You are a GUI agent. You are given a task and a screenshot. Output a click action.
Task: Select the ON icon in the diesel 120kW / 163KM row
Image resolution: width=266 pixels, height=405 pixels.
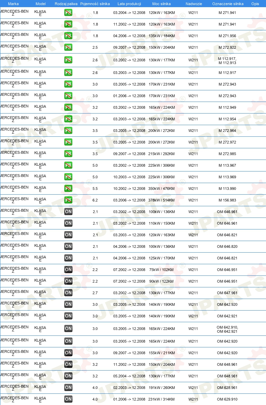[68, 235]
